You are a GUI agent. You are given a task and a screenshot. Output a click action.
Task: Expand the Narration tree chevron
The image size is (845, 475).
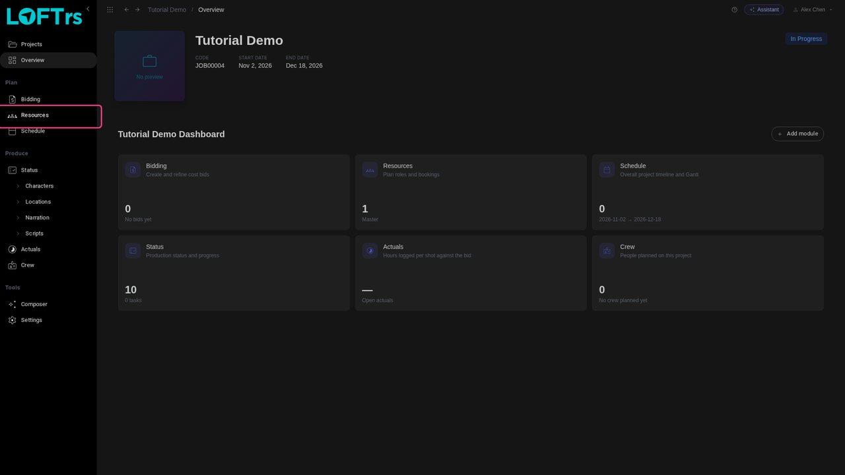[x=18, y=218]
